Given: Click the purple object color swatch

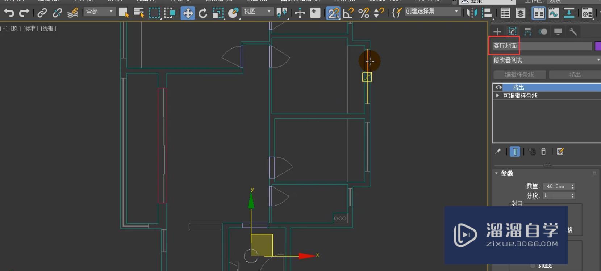Looking at the screenshot, I should [x=598, y=46].
